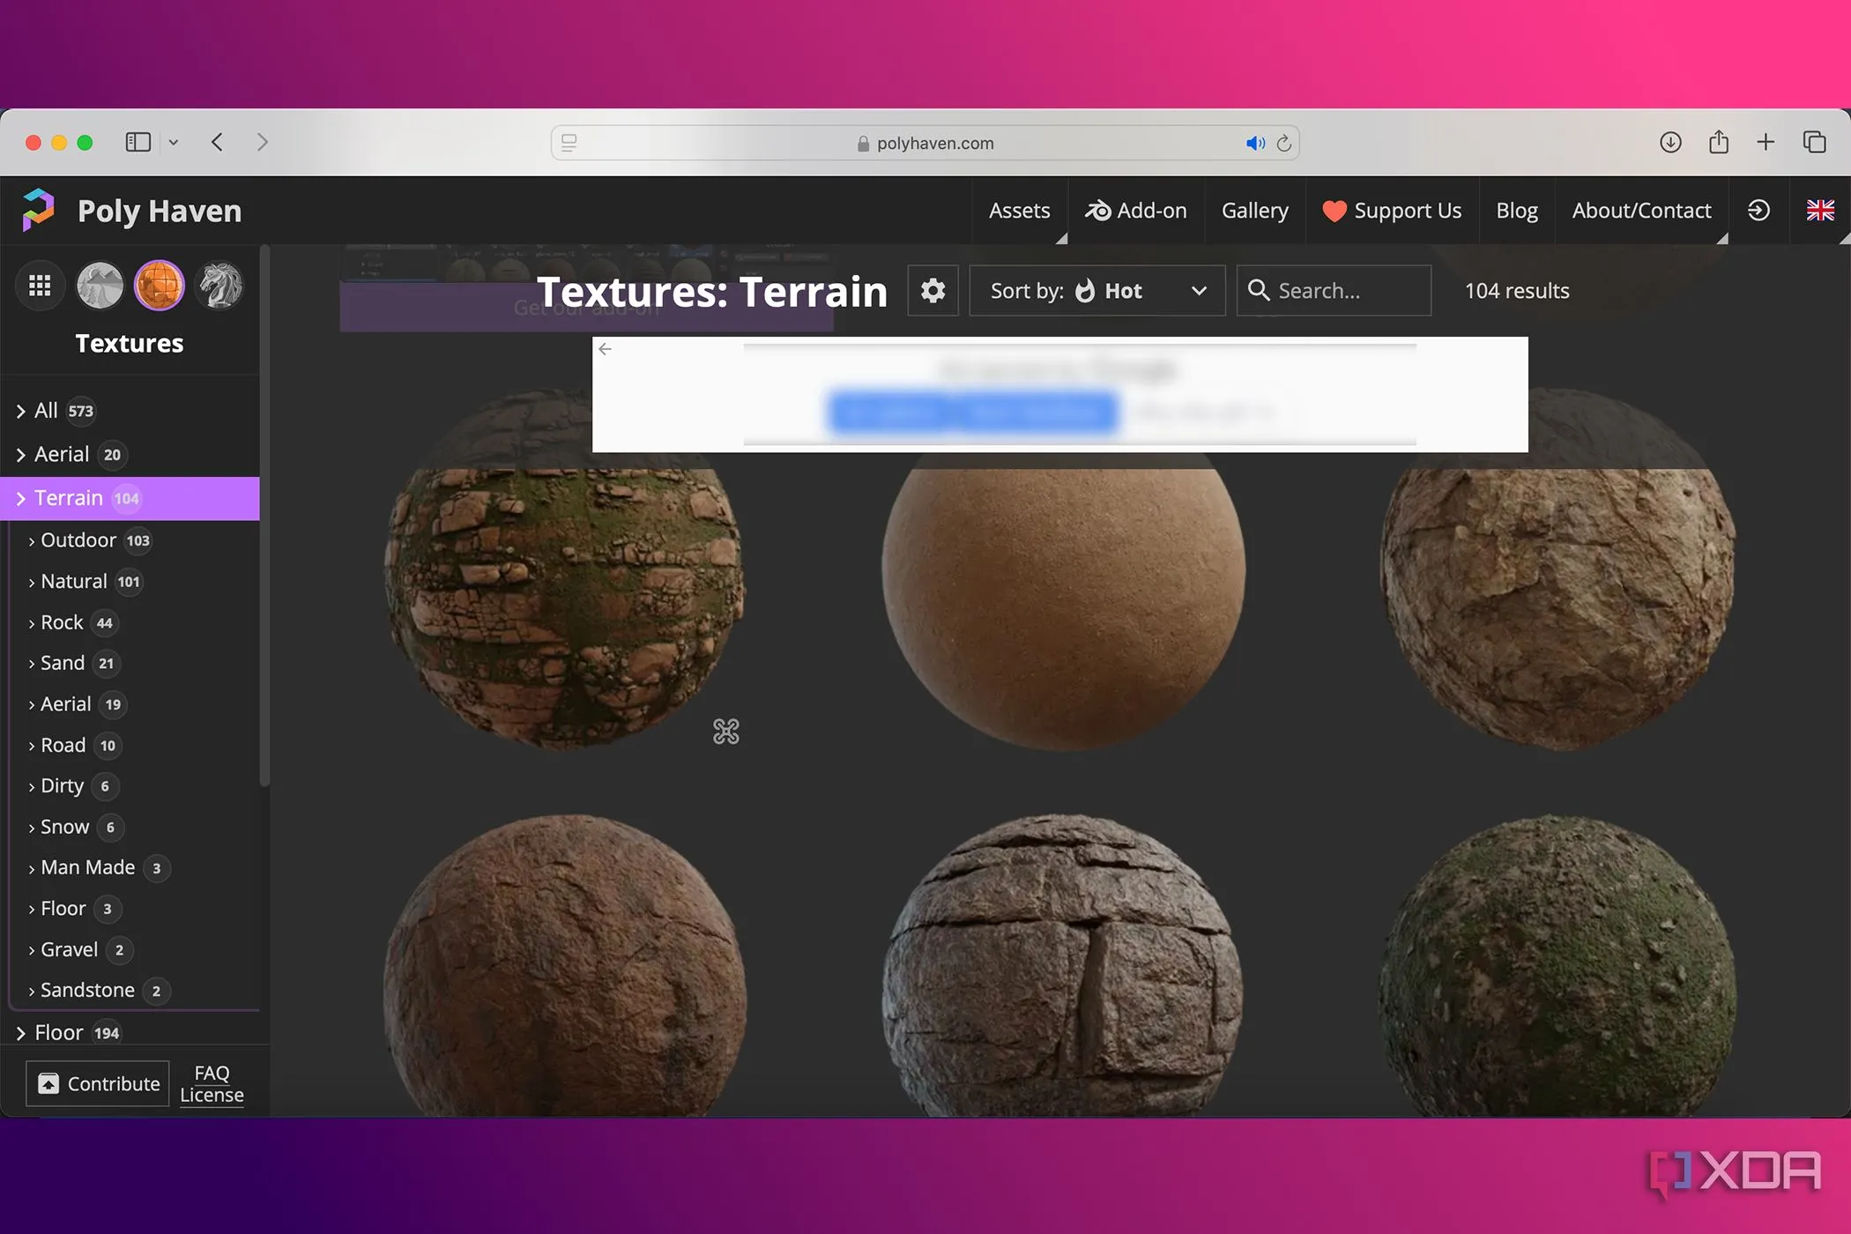Click the back arrow in the ad banner

point(605,349)
